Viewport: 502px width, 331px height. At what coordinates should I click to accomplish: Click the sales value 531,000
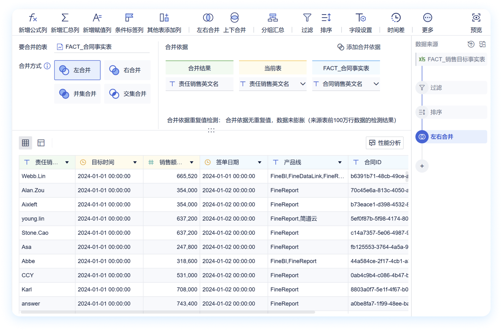point(187,275)
